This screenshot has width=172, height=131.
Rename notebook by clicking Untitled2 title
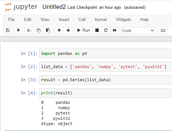pos(54,7)
